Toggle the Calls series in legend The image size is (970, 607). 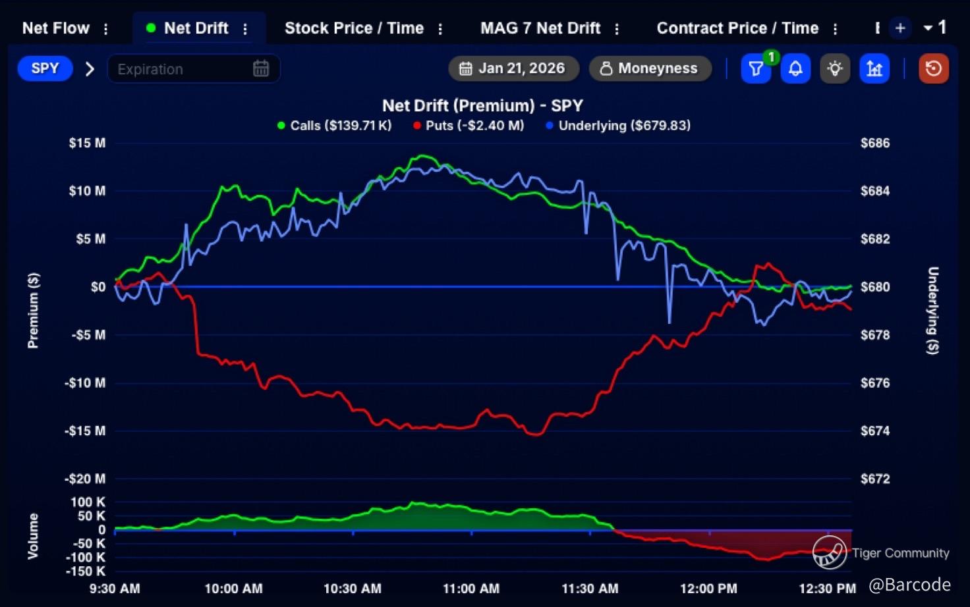pyautogui.click(x=334, y=125)
